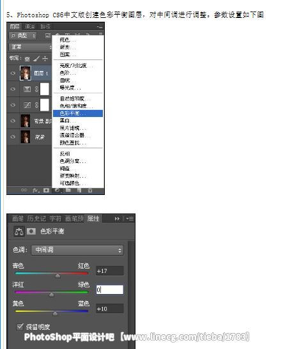Switch to the 画笔 tab

pyautogui.click(x=18, y=219)
